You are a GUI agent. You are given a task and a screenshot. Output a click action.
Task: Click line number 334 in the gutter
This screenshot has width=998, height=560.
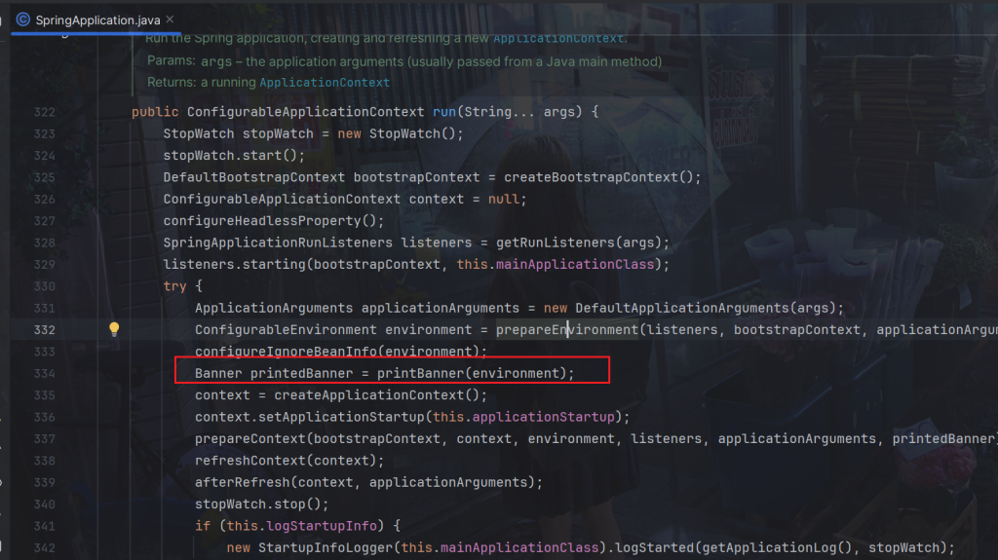(x=44, y=373)
